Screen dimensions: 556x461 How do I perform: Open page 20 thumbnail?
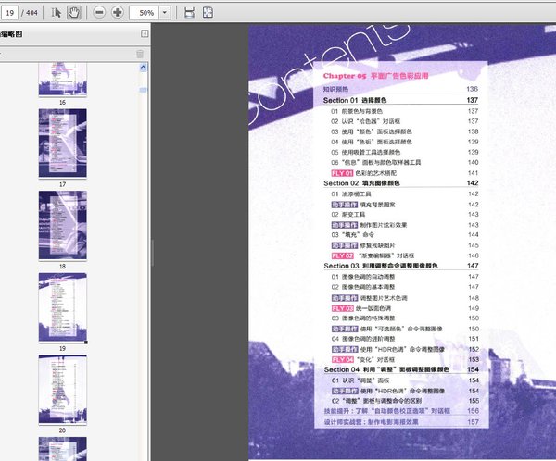[62, 389]
